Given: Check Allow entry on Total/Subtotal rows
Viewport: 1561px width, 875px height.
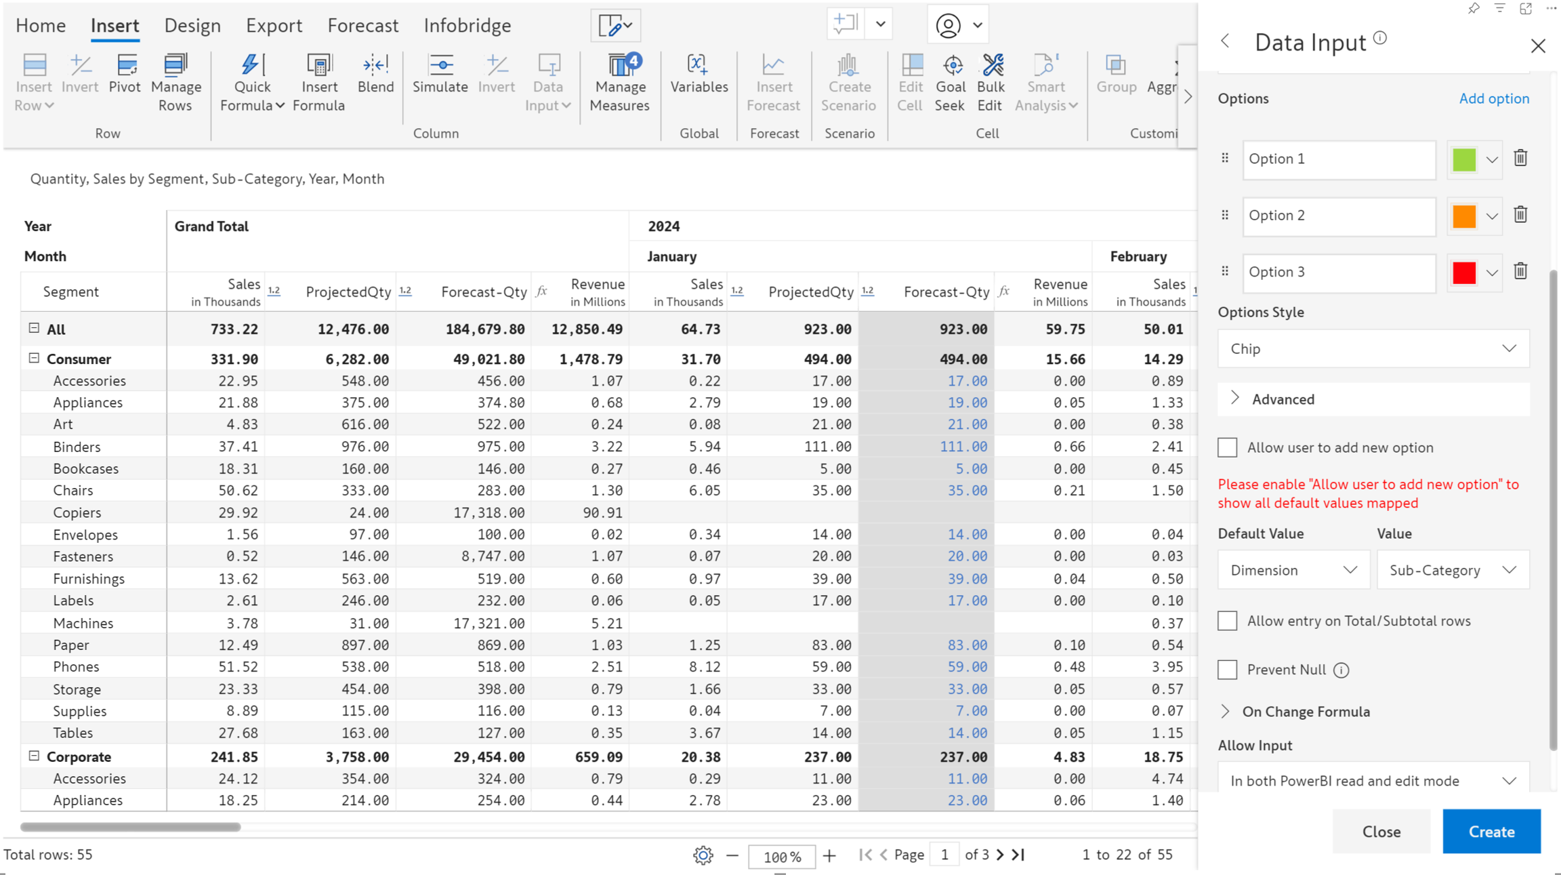Looking at the screenshot, I should pyautogui.click(x=1227, y=621).
